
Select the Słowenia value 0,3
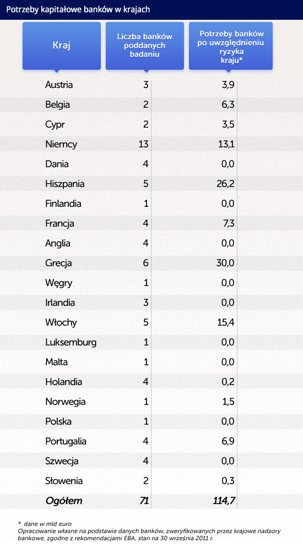(x=228, y=481)
